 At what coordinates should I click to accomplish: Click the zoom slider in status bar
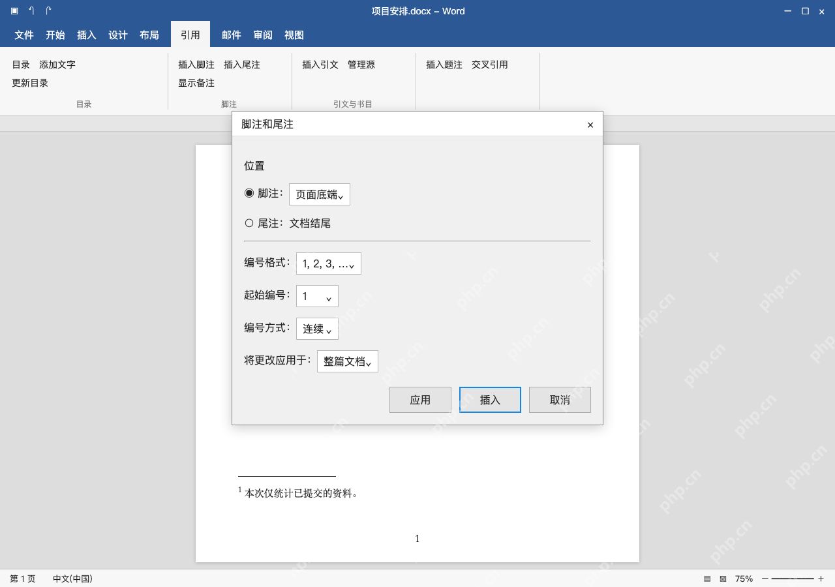click(793, 579)
